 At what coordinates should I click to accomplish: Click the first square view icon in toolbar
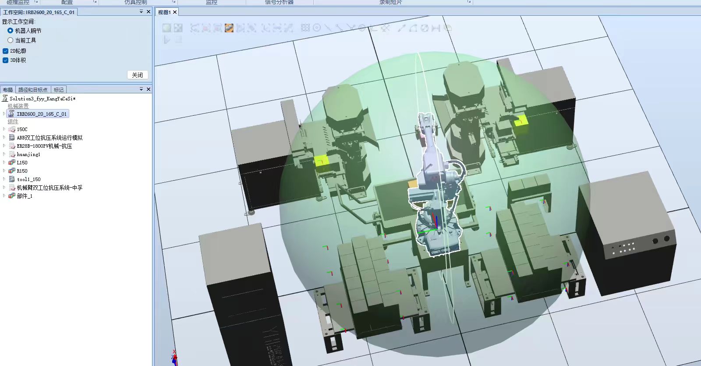point(166,28)
